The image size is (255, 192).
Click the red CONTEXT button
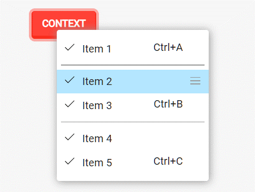pyautogui.click(x=64, y=24)
